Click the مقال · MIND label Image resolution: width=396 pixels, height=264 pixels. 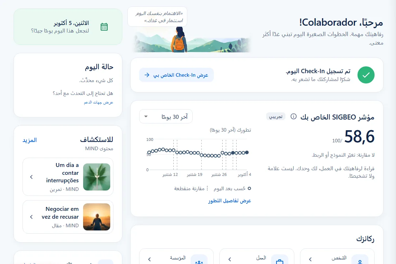click(x=65, y=225)
